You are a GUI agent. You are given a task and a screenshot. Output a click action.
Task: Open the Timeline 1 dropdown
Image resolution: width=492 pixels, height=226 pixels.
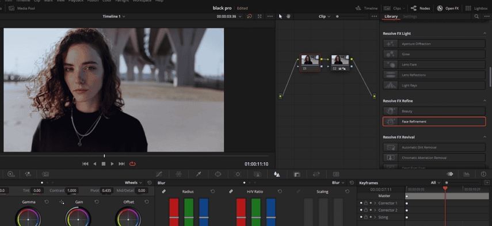coord(114,16)
